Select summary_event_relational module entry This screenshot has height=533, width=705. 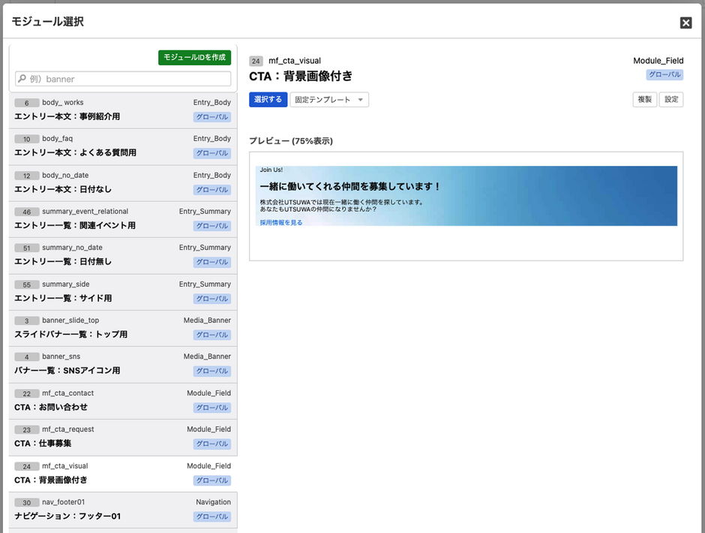123,218
